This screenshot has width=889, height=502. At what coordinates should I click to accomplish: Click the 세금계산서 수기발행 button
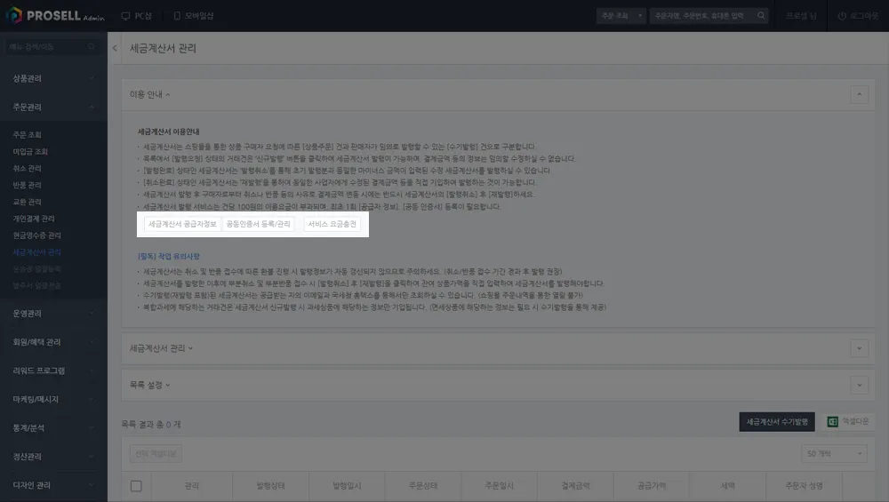pyautogui.click(x=777, y=421)
